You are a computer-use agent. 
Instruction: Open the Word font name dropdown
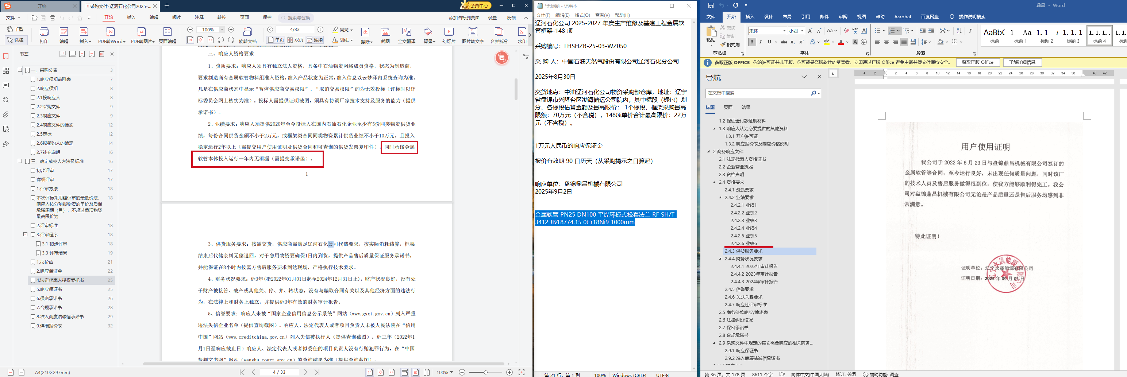coord(784,31)
